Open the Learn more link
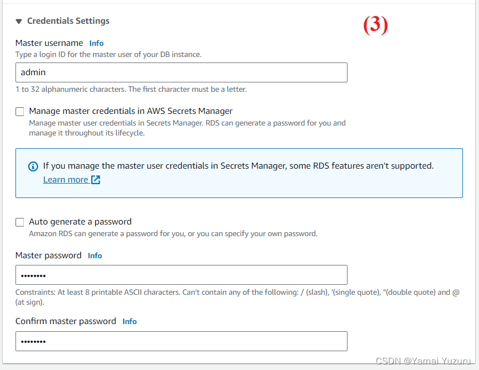Image resolution: width=479 pixels, height=370 pixels. click(65, 180)
